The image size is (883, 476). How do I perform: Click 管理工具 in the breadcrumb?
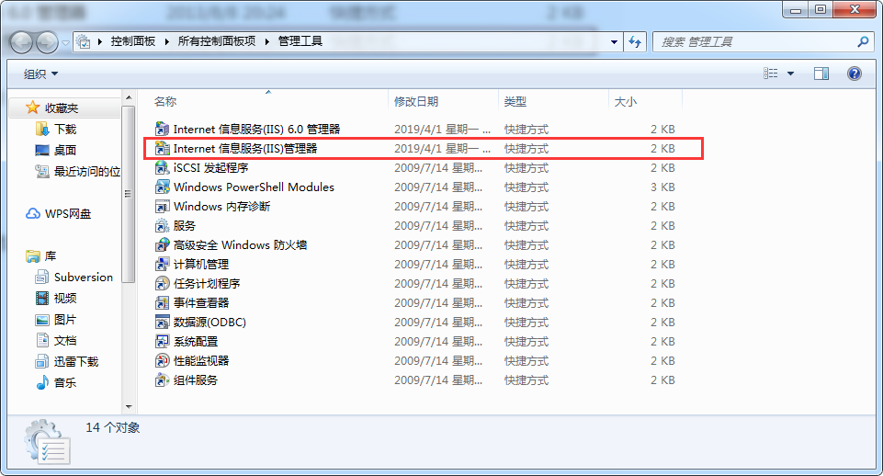pos(300,41)
